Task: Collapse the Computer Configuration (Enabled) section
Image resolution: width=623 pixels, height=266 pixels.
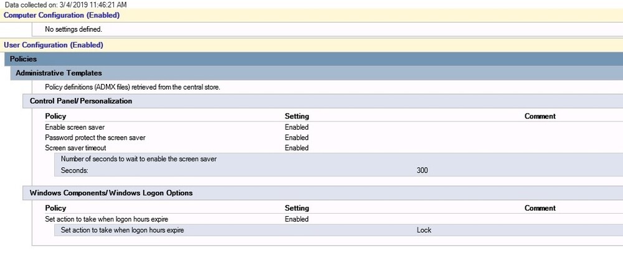Action: tap(62, 15)
